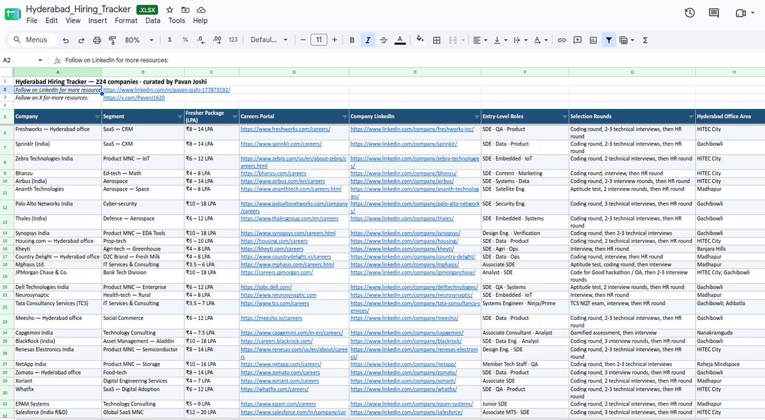Open the text rotation dropdown
Image resolution: width=765 pixels, height=420 pixels.
tap(540, 40)
